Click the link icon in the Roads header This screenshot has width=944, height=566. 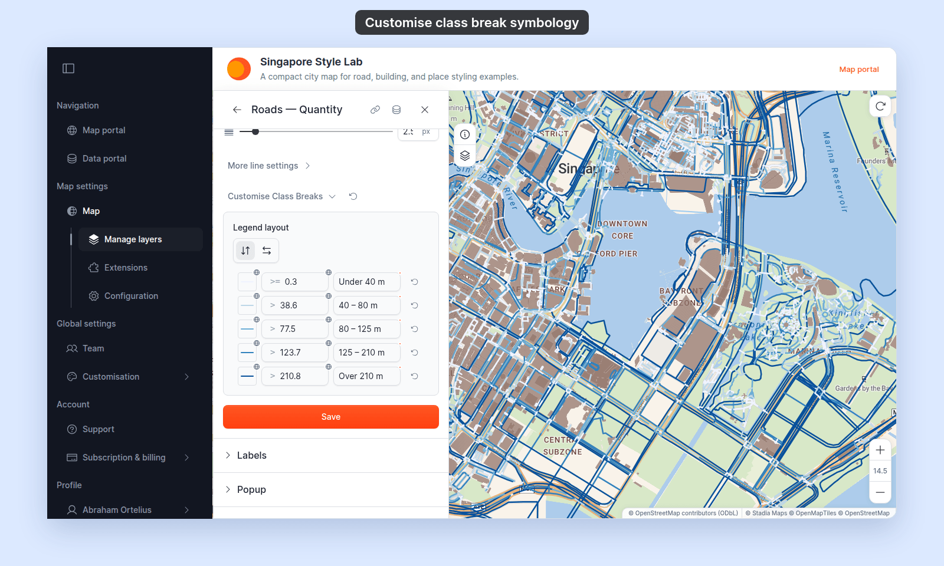tap(375, 110)
